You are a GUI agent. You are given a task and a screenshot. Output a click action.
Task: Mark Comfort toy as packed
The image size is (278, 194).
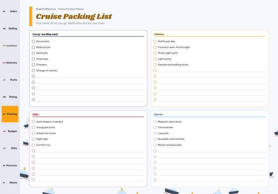coord(33,145)
